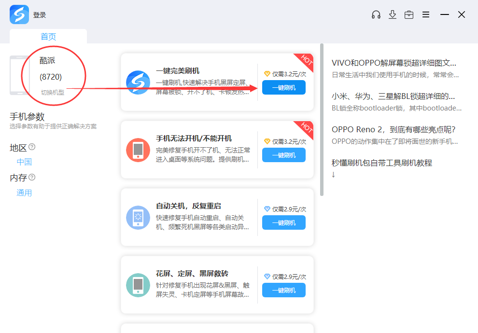Viewport: 478px width, 333px height.
Task: Switch to the 首页 tab
Action: click(x=48, y=37)
